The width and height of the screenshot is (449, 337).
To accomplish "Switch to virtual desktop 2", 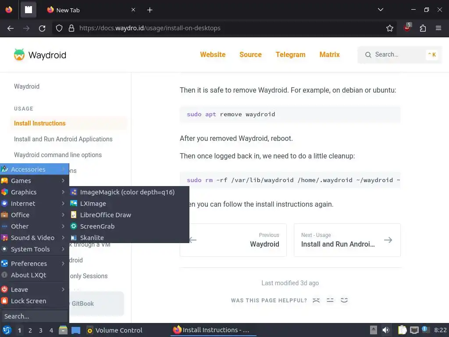I will tap(30, 330).
